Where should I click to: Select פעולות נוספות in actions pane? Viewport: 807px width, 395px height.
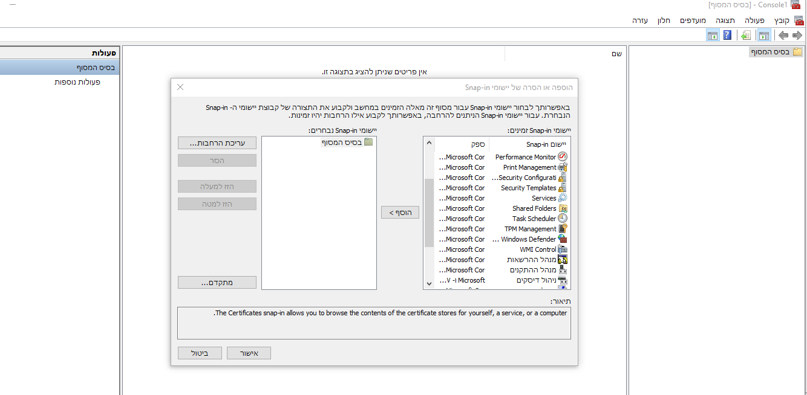pyautogui.click(x=77, y=82)
